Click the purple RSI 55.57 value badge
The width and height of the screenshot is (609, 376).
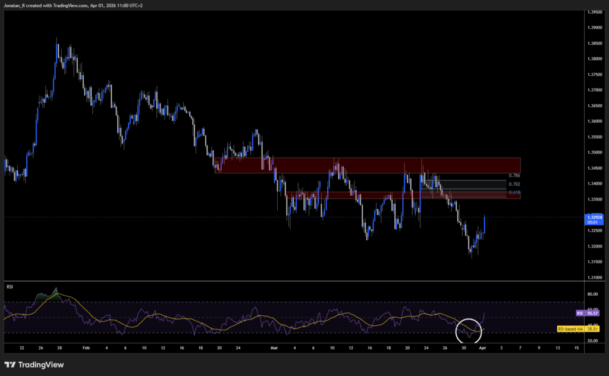(588, 314)
